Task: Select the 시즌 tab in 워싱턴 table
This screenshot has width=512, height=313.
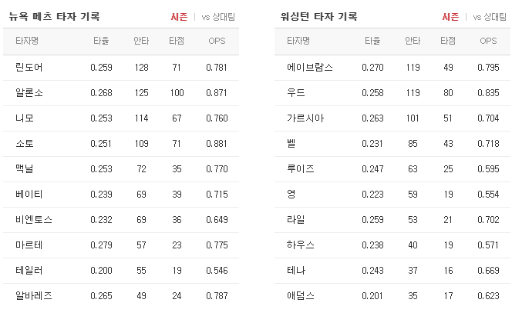Action: (x=450, y=17)
